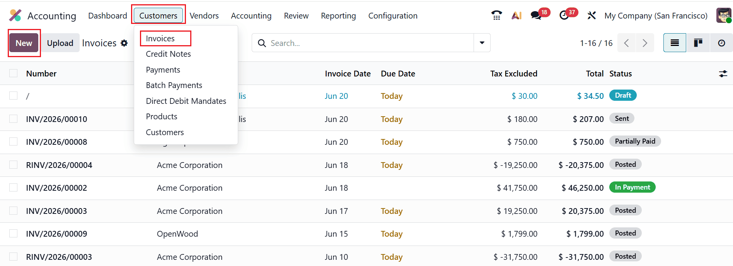Image resolution: width=733 pixels, height=266 pixels.
Task: Tick checkbox for INV/2026/00010
Action: point(14,119)
